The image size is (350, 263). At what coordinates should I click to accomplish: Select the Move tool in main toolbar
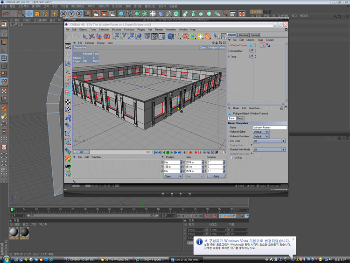29,14
